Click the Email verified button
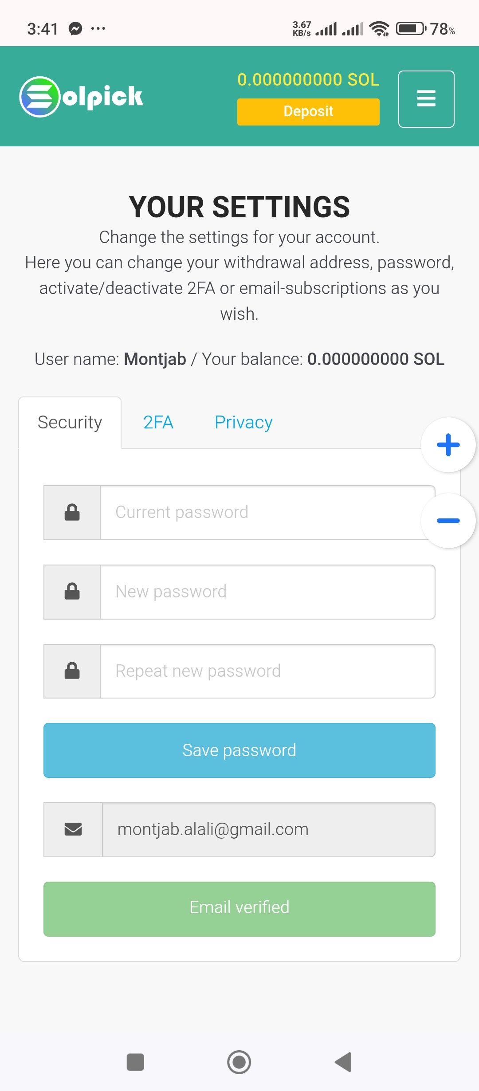479x1091 pixels. pos(239,909)
